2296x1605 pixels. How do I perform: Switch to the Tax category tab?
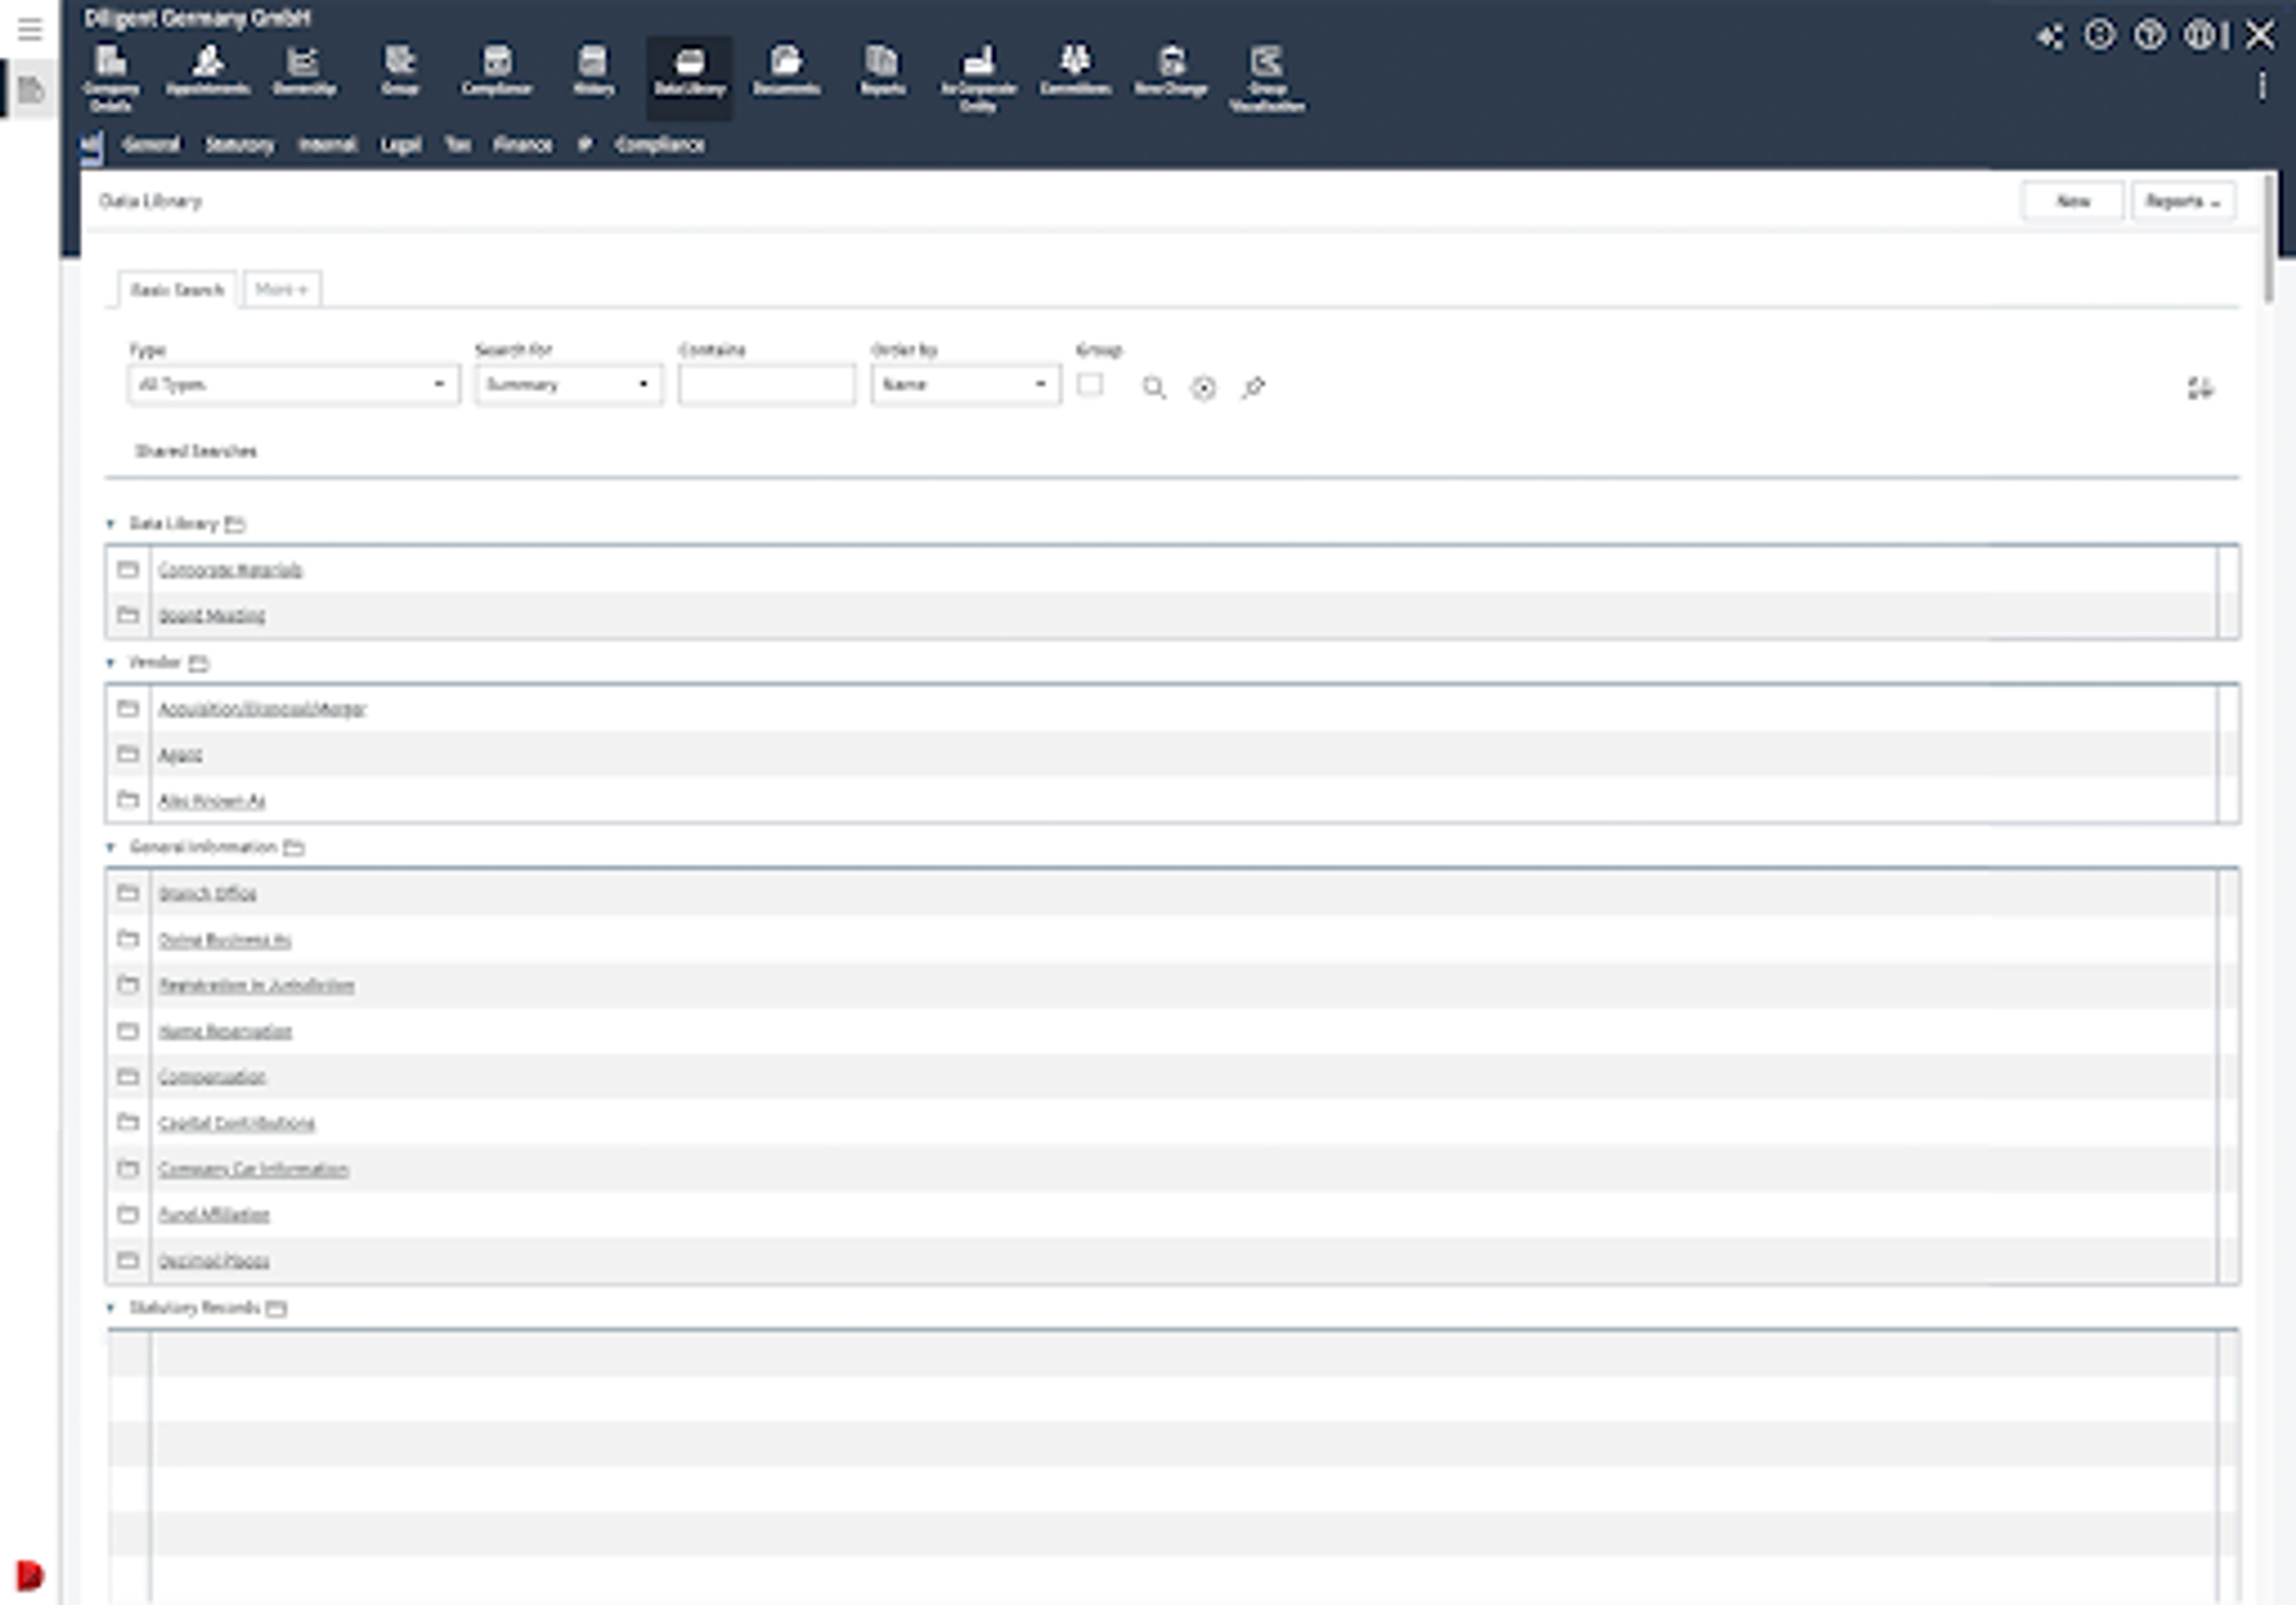click(x=458, y=145)
